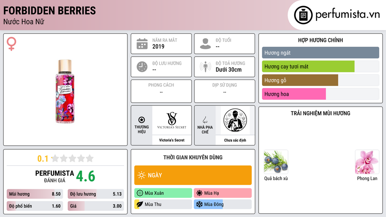The image size is (386, 217).
Task: Click the 0.1 user rating value
Action: [43, 159]
